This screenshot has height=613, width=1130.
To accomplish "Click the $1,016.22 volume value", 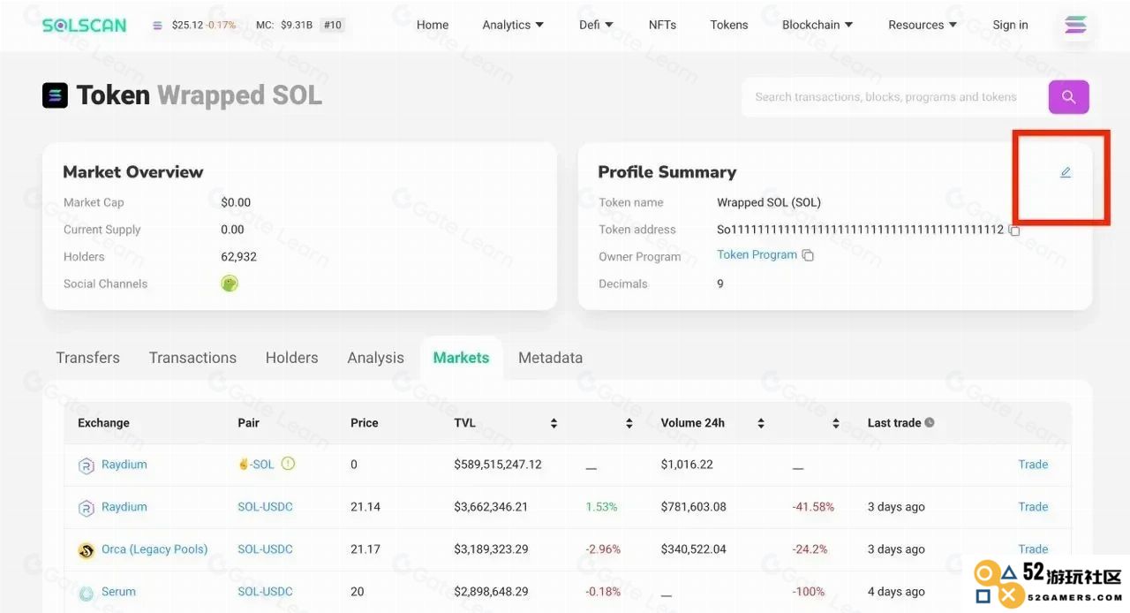I will coord(687,465).
